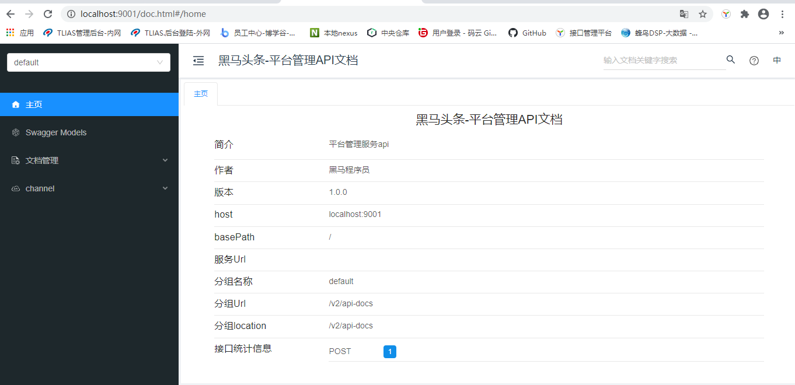The height and width of the screenshot is (385, 795).
Task: Open the 本地nexus bookmark
Action: [334, 33]
